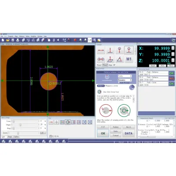Click the 1.0 magnification toolbar button

point(90,40)
